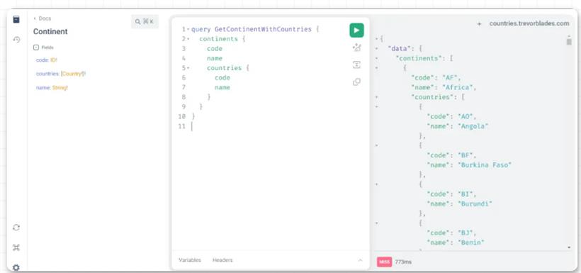This screenshot has height=273, width=581.
Task: Click the MISS cache status badge
Action: tap(384, 262)
